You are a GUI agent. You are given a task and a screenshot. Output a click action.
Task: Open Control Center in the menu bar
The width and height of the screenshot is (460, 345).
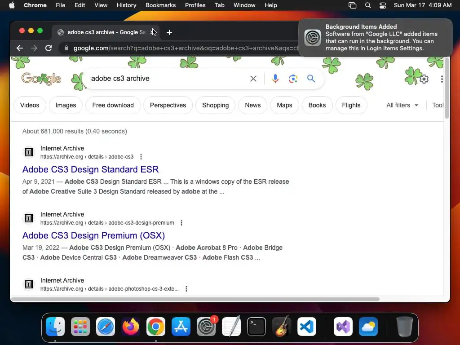pos(383,5)
